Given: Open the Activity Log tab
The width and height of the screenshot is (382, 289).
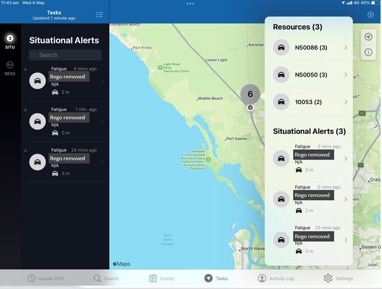Looking at the screenshot, I should pyautogui.click(x=276, y=278).
